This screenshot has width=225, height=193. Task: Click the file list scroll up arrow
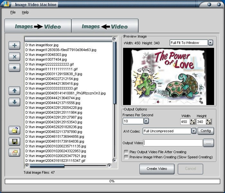[115, 39]
